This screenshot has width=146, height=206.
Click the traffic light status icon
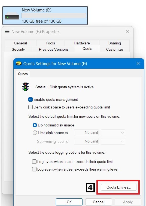tap(25, 87)
